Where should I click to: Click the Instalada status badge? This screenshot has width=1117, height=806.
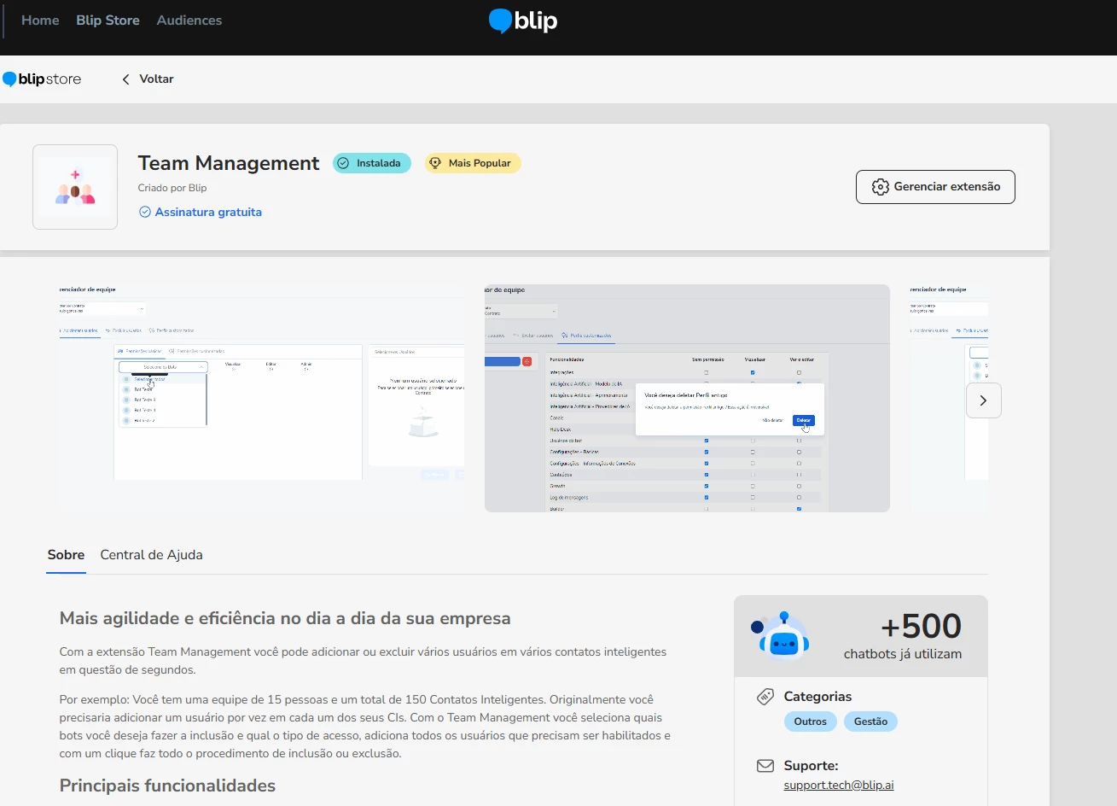pos(372,163)
